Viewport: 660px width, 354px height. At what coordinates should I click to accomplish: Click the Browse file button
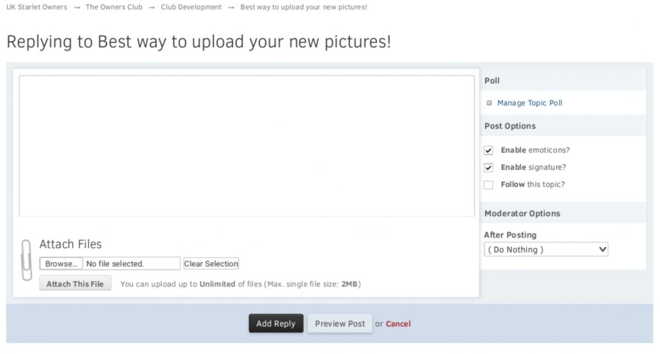61,264
